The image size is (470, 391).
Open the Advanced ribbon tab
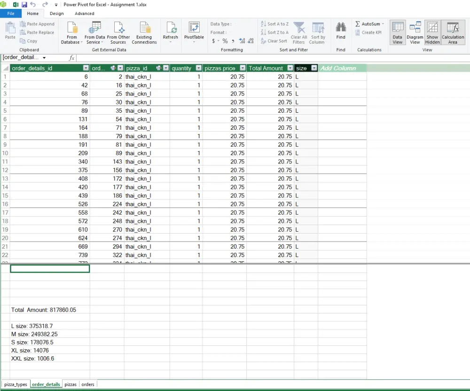[x=85, y=14]
